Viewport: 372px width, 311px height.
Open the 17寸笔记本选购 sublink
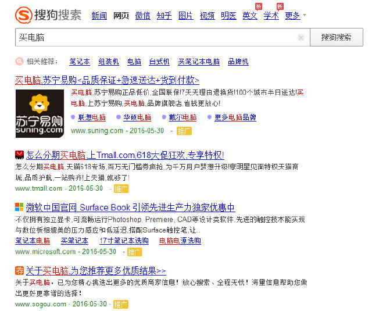(x=124, y=241)
